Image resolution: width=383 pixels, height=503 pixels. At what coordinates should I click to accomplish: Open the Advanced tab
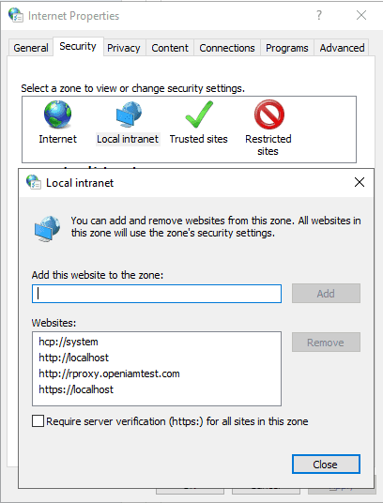(342, 48)
